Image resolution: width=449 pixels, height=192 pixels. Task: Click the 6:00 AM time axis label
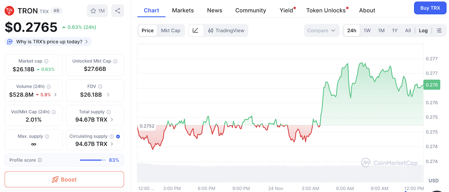[345, 188]
